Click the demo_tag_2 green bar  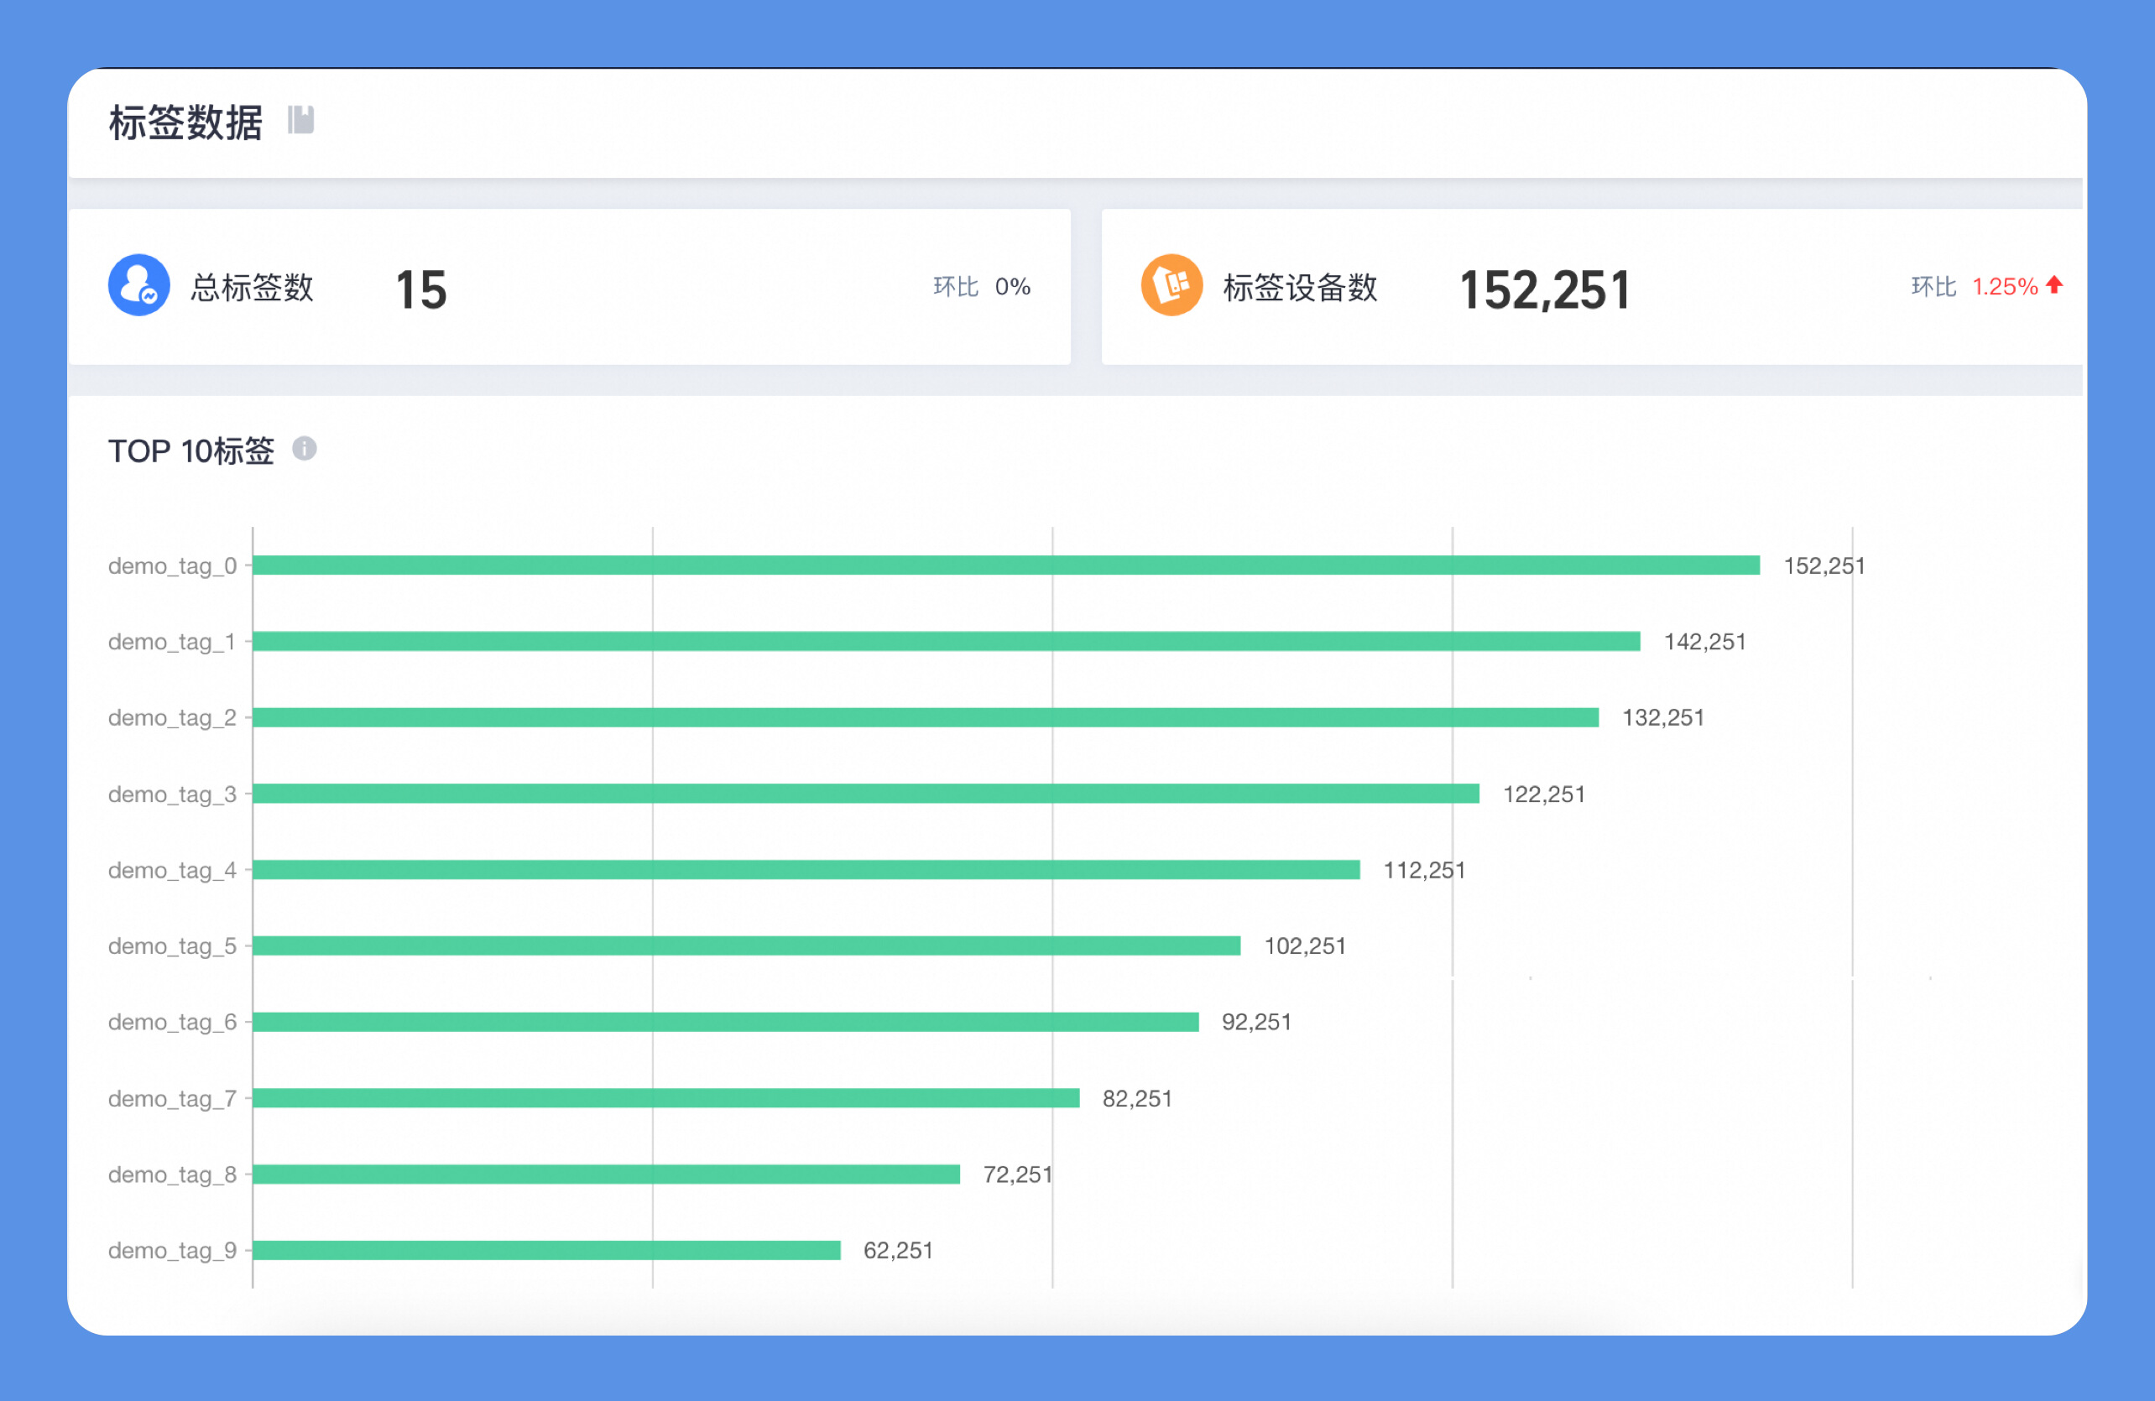pyautogui.click(x=926, y=717)
